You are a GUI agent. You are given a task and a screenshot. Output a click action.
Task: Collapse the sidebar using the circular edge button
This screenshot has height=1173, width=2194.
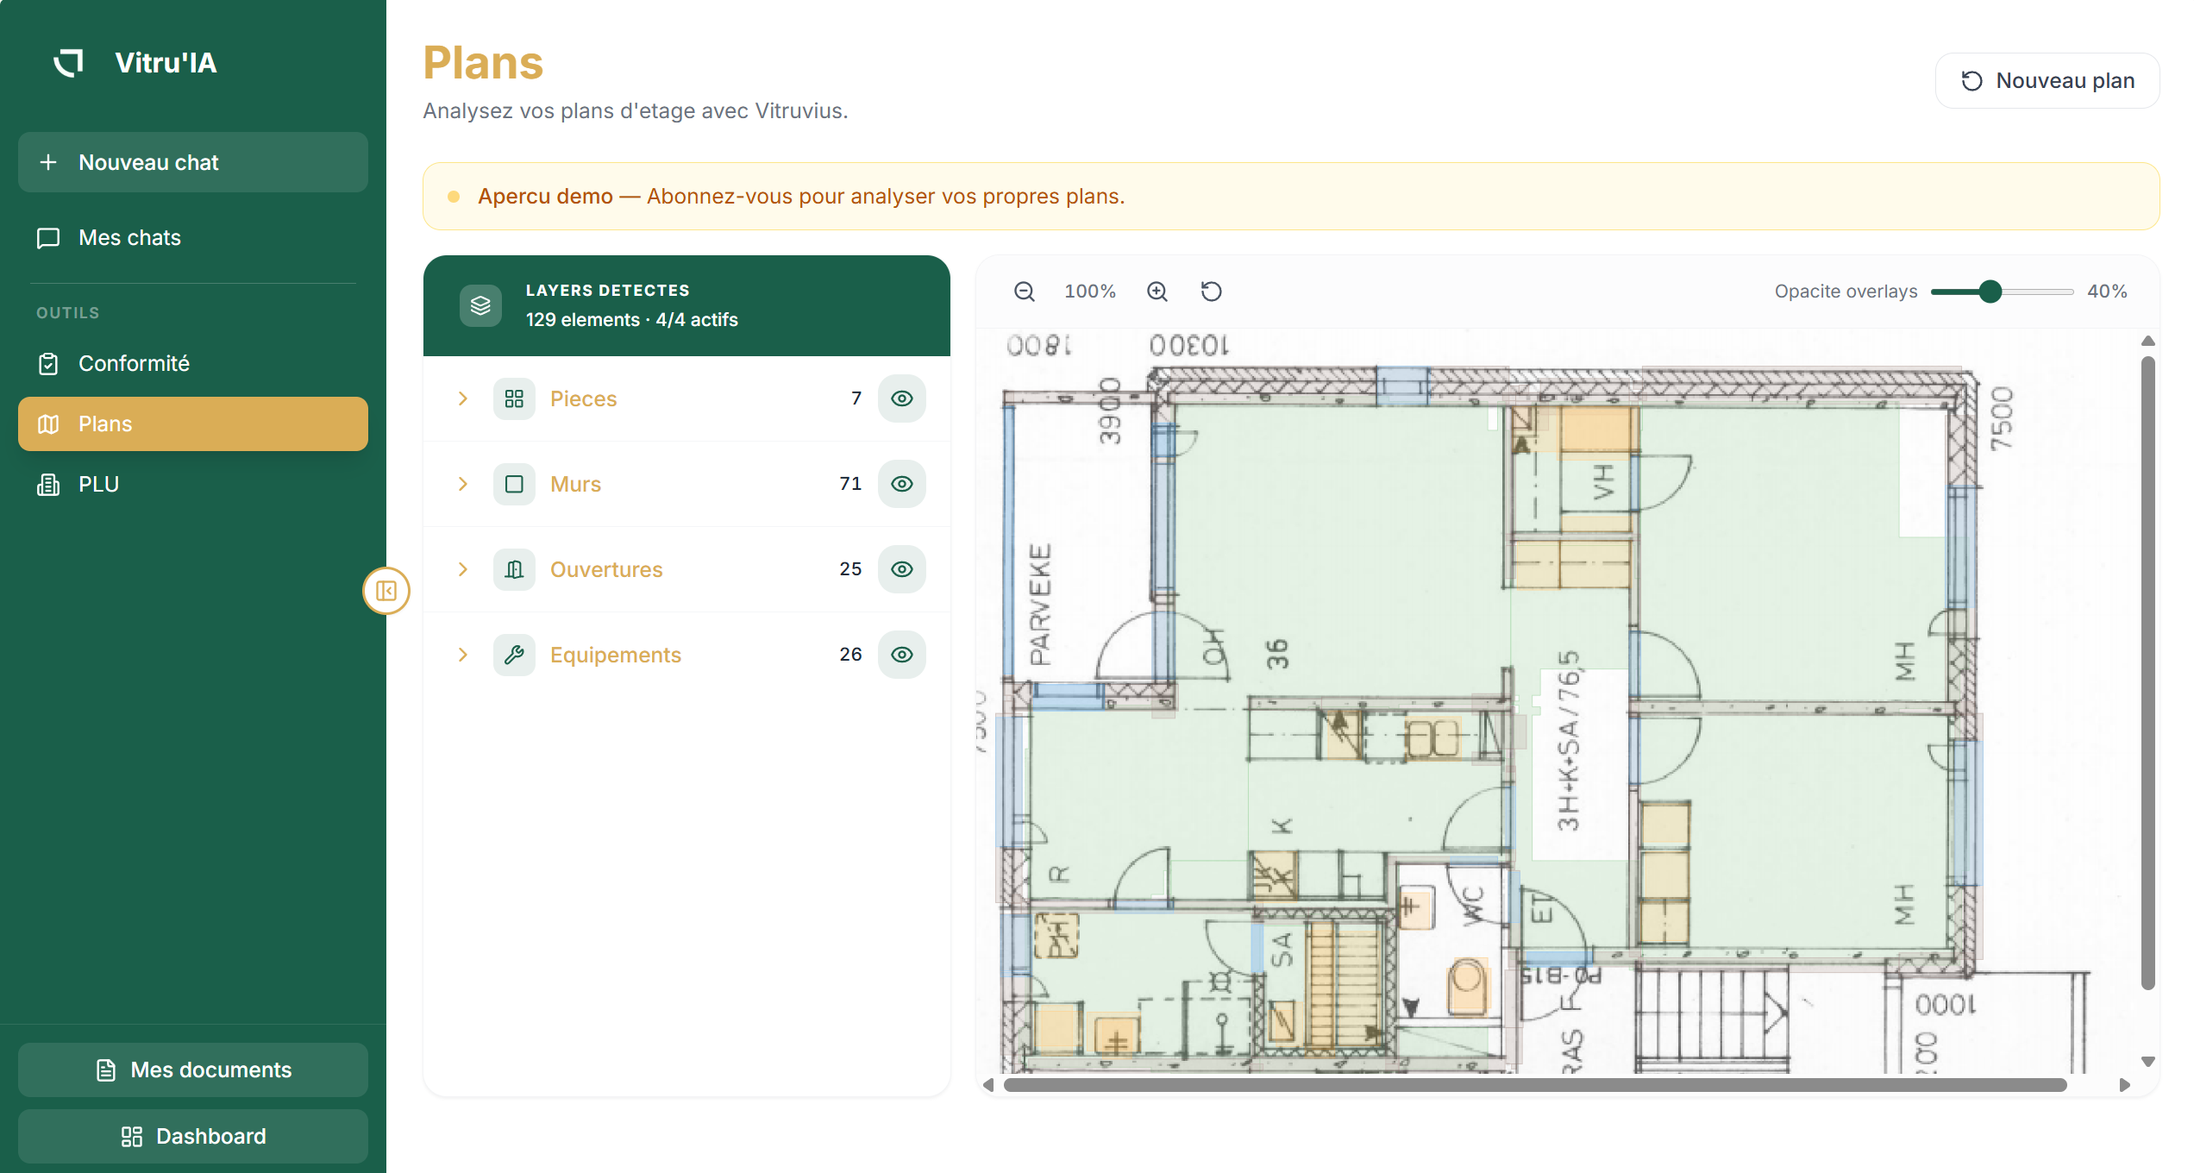[386, 592]
